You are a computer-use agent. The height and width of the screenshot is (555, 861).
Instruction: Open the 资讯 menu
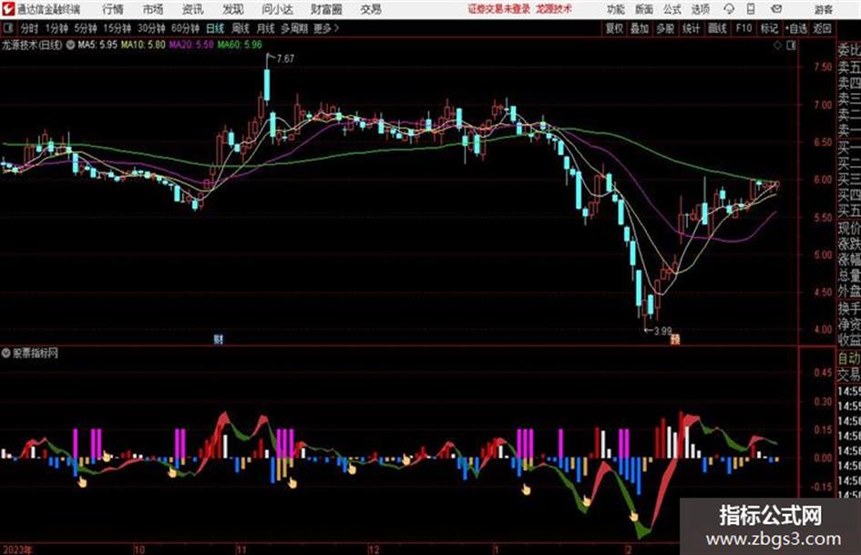(192, 9)
